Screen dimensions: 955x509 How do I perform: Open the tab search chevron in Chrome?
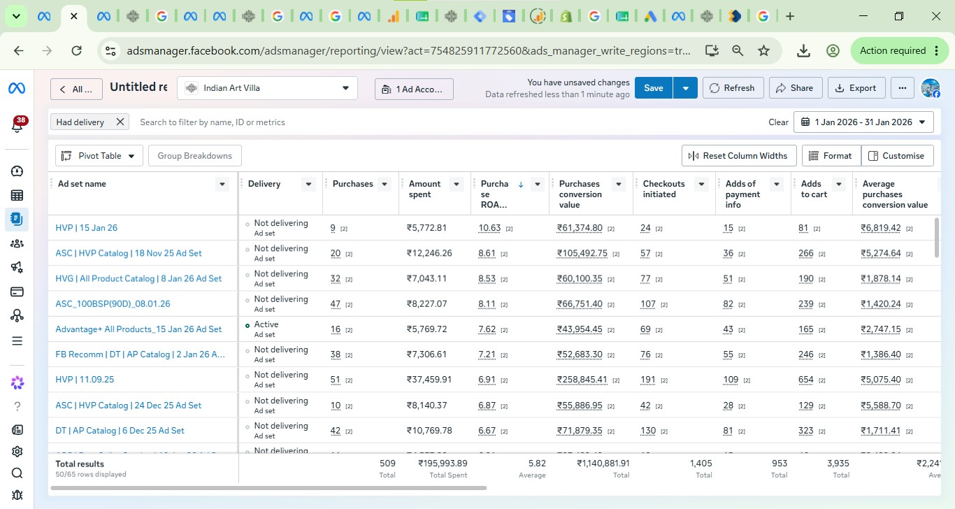point(16,16)
